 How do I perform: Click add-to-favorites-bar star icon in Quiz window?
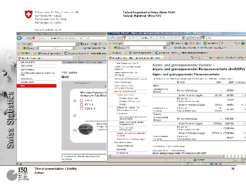click(x=35, y=53)
